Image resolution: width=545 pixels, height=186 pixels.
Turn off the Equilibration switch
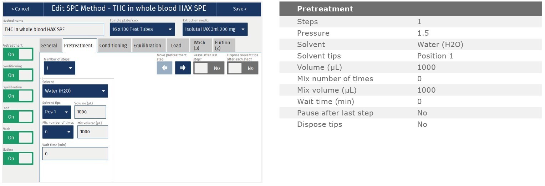coord(18,96)
